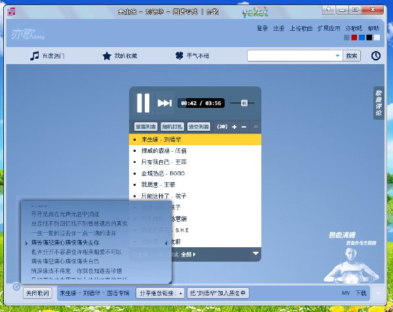The image size is (393, 312).
Task: Click the volume slider knob
Action: (244, 103)
